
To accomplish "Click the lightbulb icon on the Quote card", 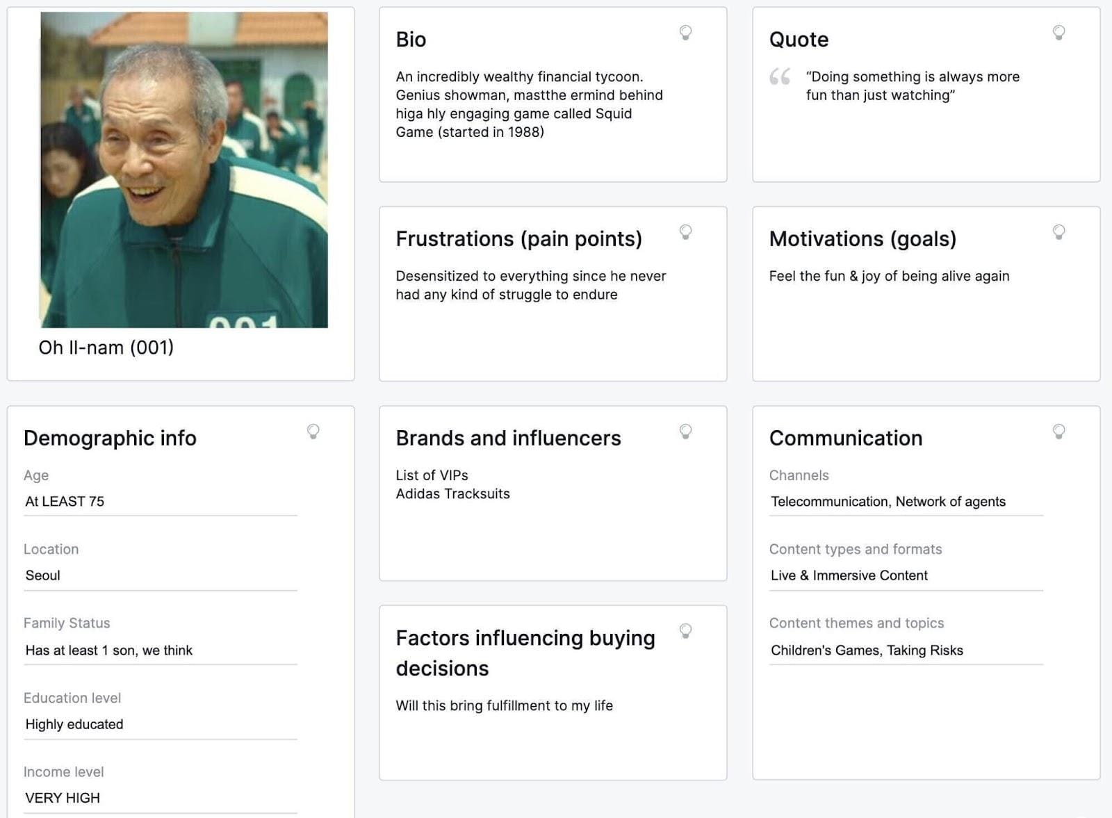I will [1059, 33].
